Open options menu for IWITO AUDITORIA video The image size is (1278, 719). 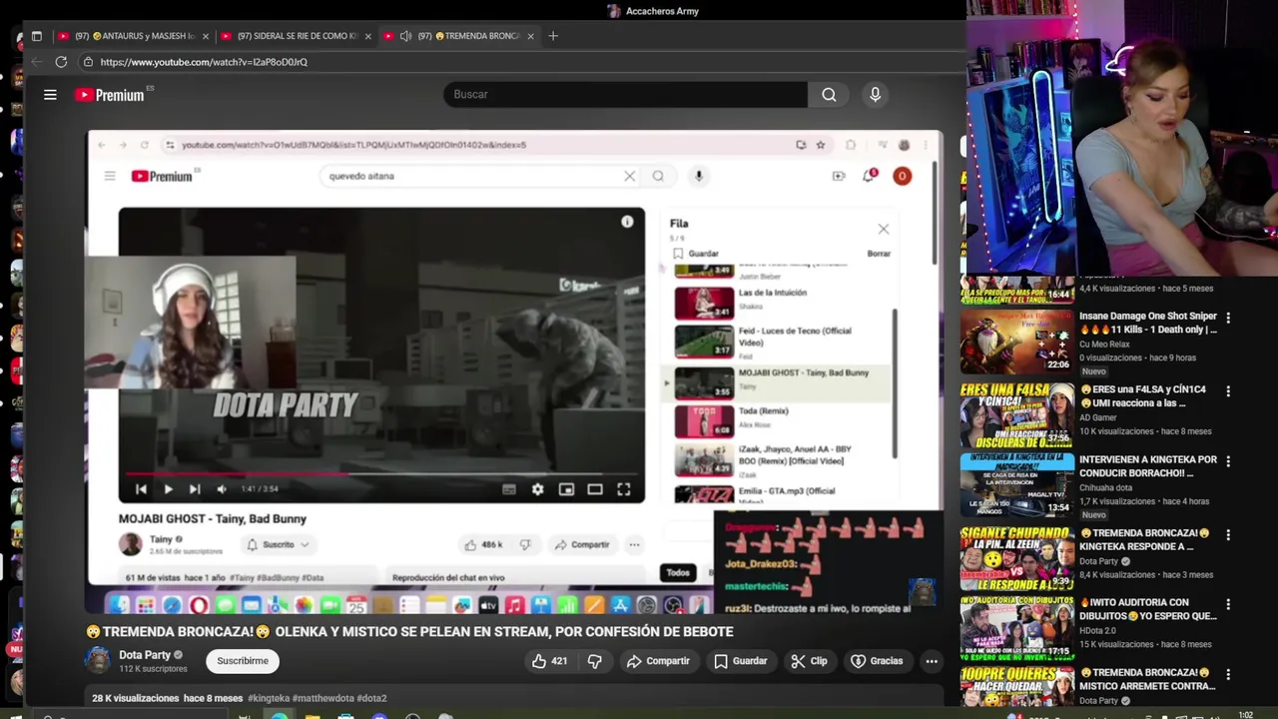tap(1228, 605)
